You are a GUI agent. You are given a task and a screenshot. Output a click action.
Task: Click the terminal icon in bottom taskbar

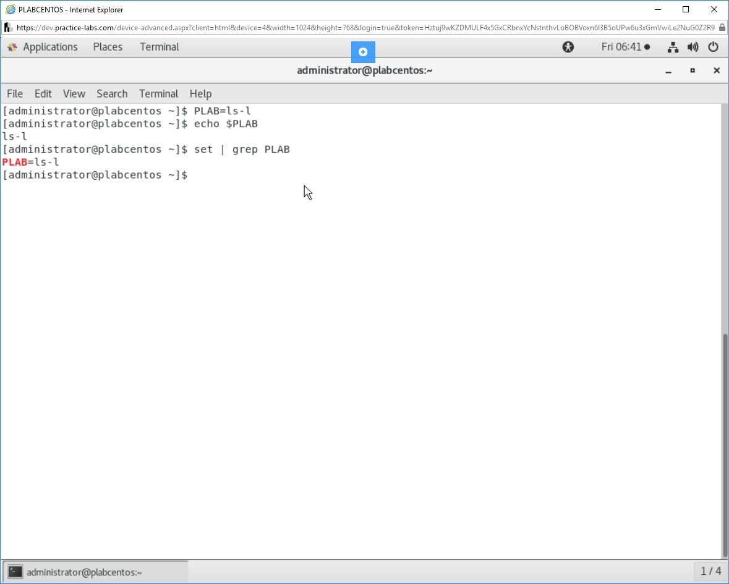(16, 572)
